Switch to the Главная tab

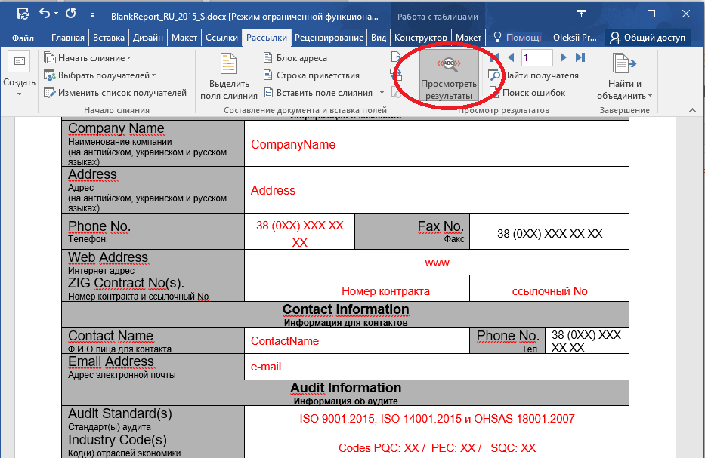point(67,38)
